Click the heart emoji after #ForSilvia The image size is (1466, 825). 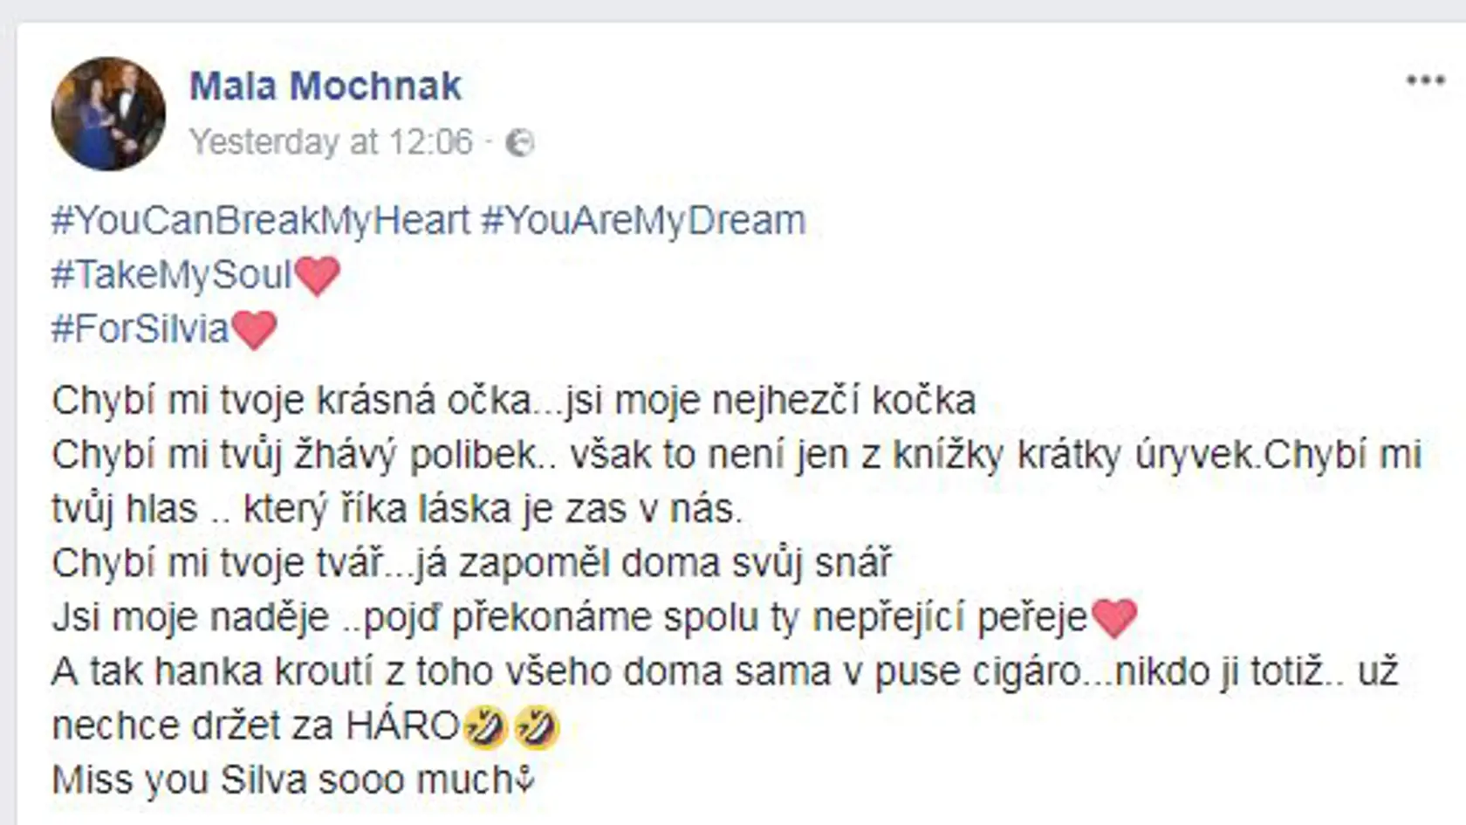254,330
